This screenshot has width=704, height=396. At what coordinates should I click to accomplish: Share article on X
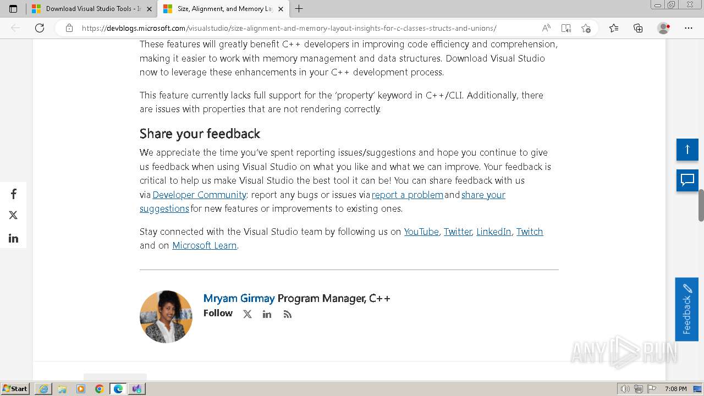(x=13, y=215)
